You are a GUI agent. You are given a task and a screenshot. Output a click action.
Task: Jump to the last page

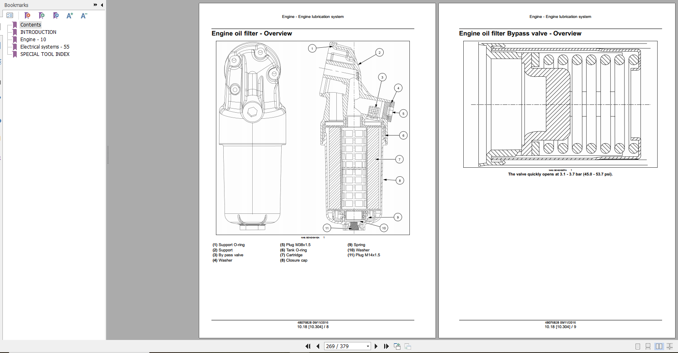(x=386, y=346)
